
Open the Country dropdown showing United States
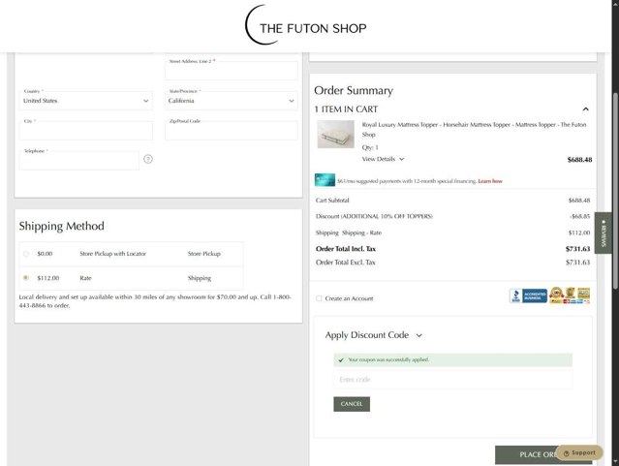click(85, 101)
